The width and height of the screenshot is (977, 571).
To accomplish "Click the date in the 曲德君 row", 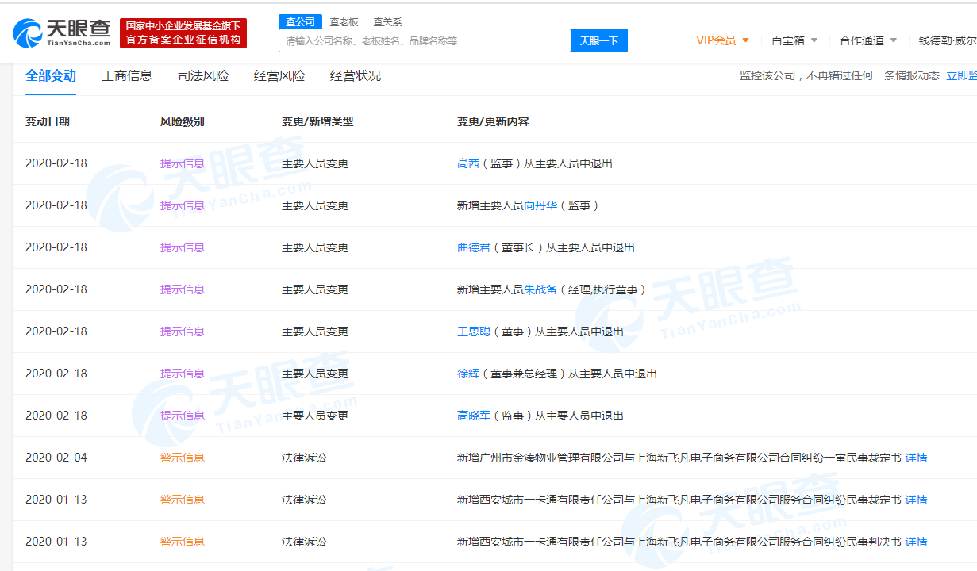I will [56, 247].
